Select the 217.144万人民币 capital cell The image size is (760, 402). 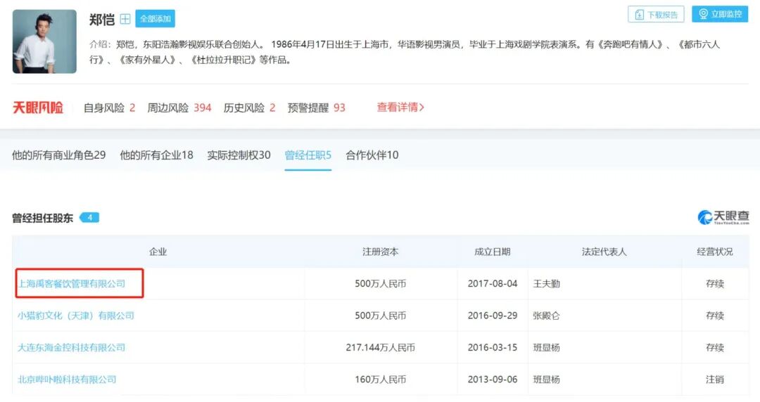381,348
